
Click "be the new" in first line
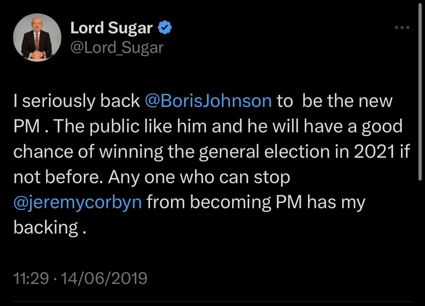348,101
